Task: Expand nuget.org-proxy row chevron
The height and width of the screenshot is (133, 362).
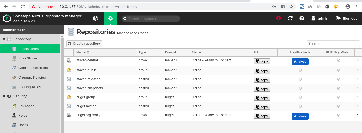Action: tap(358, 115)
